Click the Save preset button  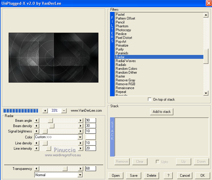[134, 176]
